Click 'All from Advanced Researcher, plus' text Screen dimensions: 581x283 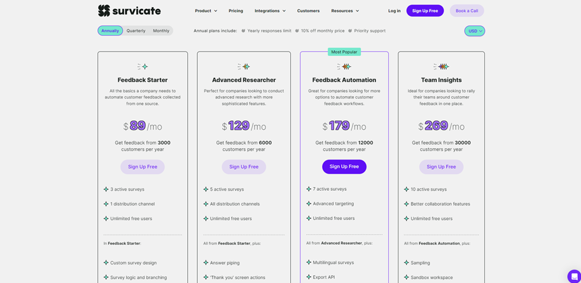click(339, 244)
